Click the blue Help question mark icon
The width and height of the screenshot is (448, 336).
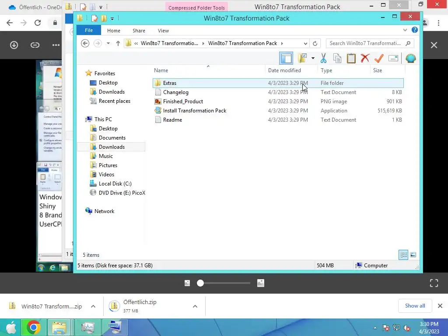(415, 30)
